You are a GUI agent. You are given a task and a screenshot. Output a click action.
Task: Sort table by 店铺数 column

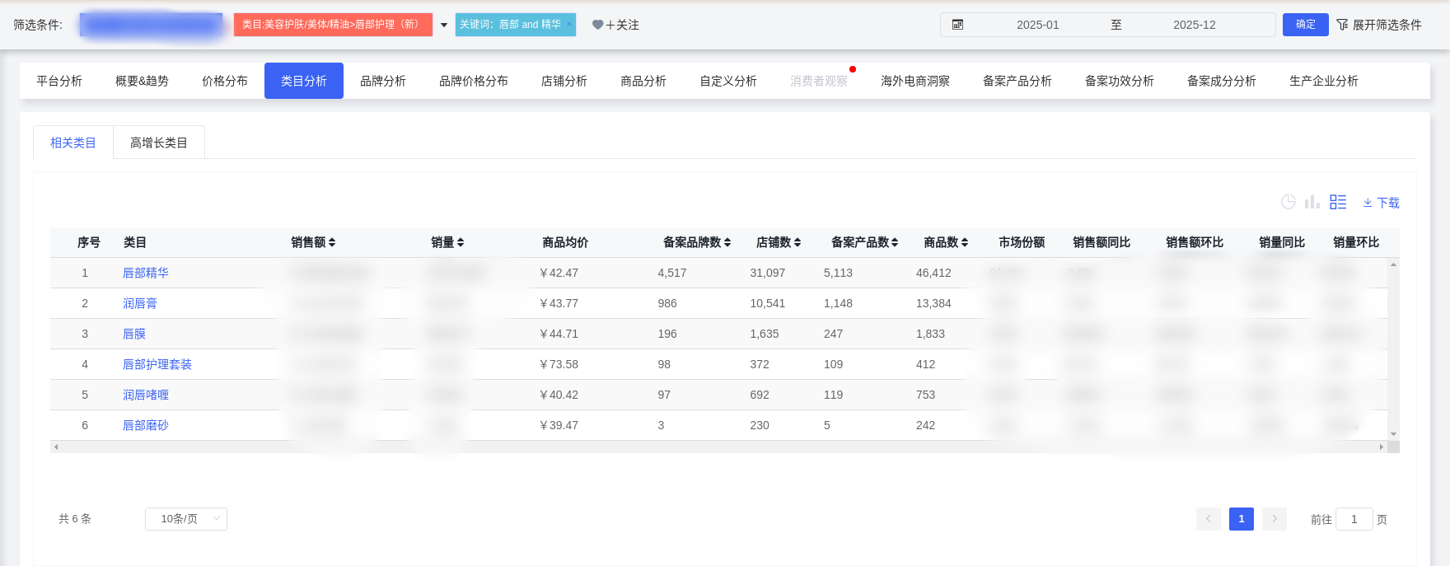pyautogui.click(x=779, y=242)
